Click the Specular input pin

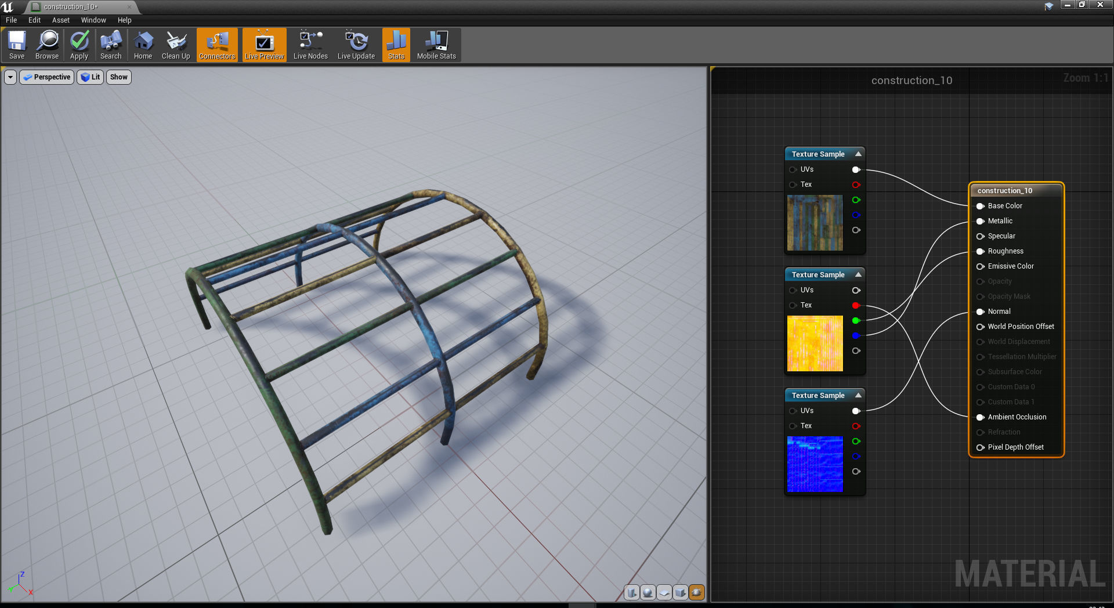pyautogui.click(x=981, y=236)
